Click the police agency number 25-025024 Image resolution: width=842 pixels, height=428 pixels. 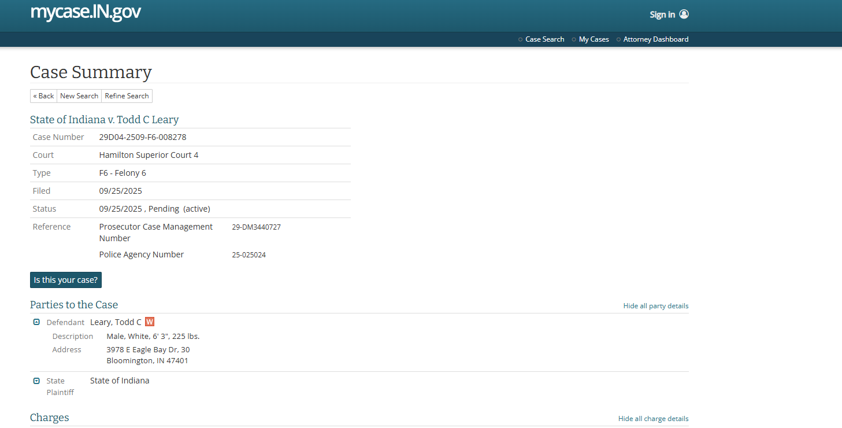tap(248, 254)
